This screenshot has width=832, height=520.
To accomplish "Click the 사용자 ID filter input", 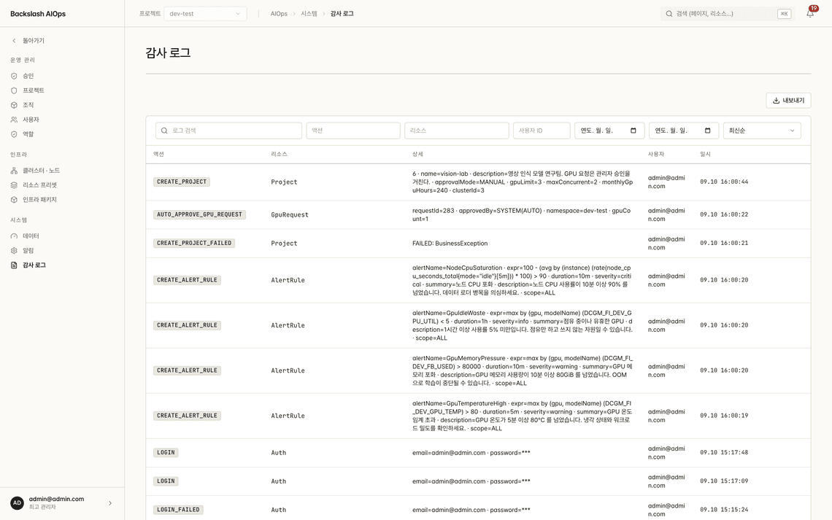I will point(542,131).
